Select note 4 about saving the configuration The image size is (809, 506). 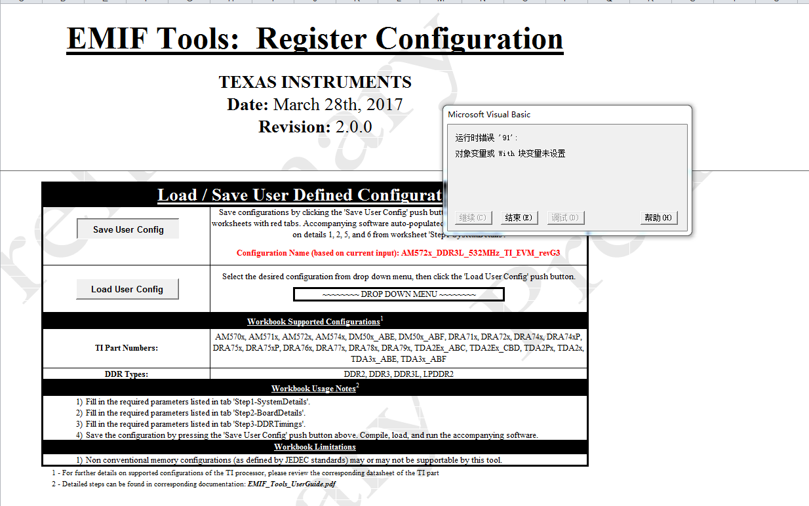306,435
